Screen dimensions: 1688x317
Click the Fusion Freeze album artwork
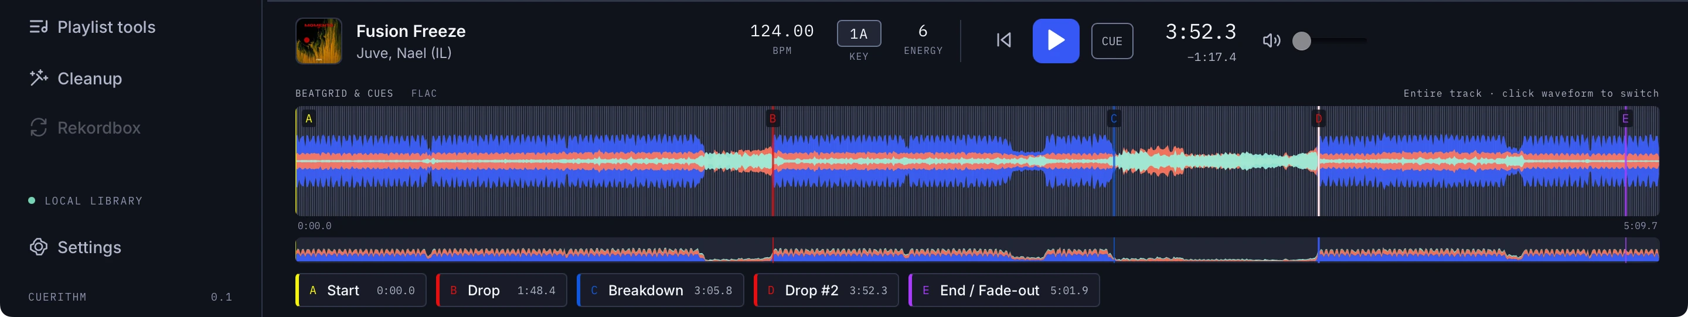coord(318,40)
